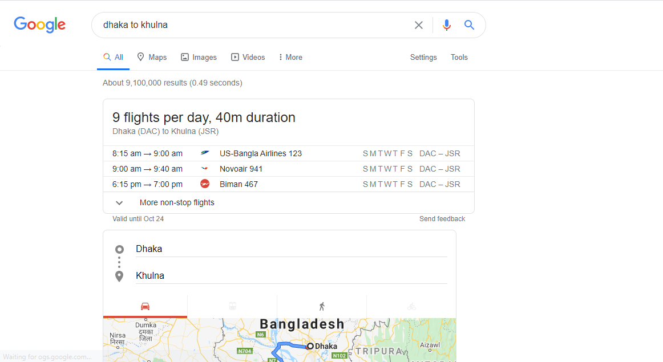Click the Bangladesh route map thumbnail

(x=280, y=340)
